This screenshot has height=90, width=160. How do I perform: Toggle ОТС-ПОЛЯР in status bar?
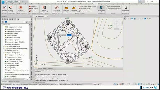50,84
